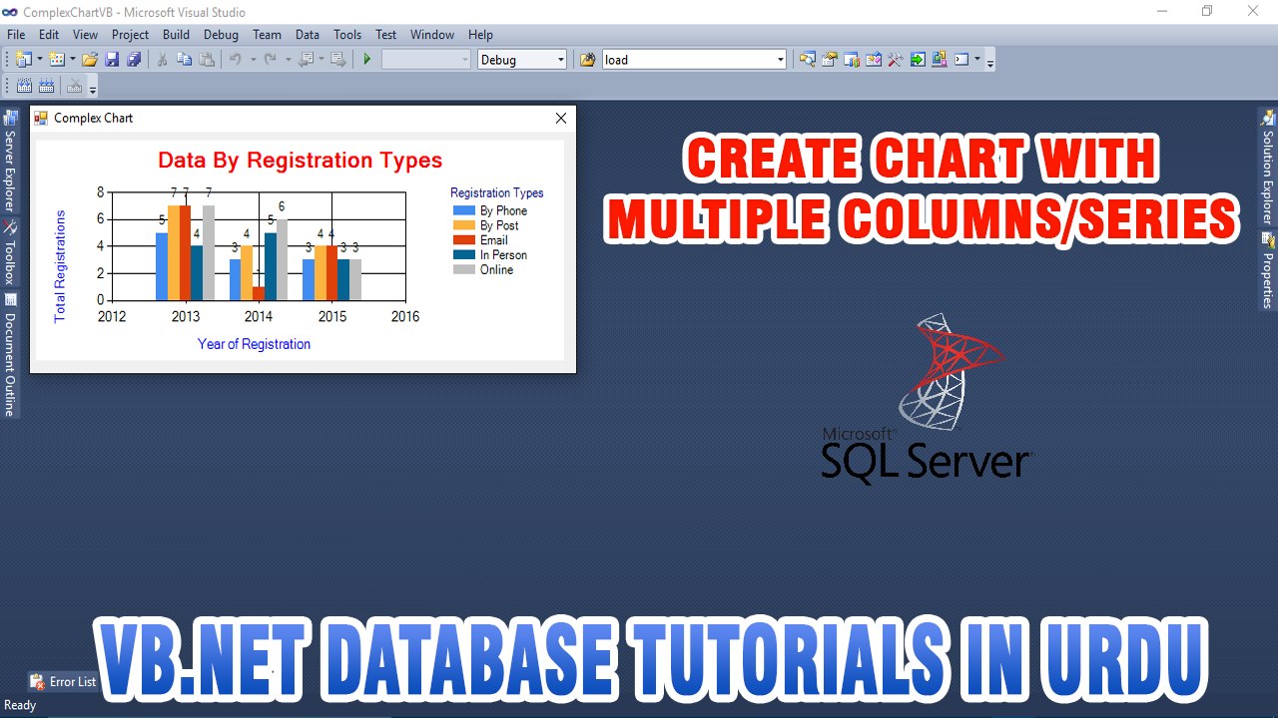The image size is (1278, 718).
Task: Click the 'In Person' legend label
Action: [x=503, y=255]
